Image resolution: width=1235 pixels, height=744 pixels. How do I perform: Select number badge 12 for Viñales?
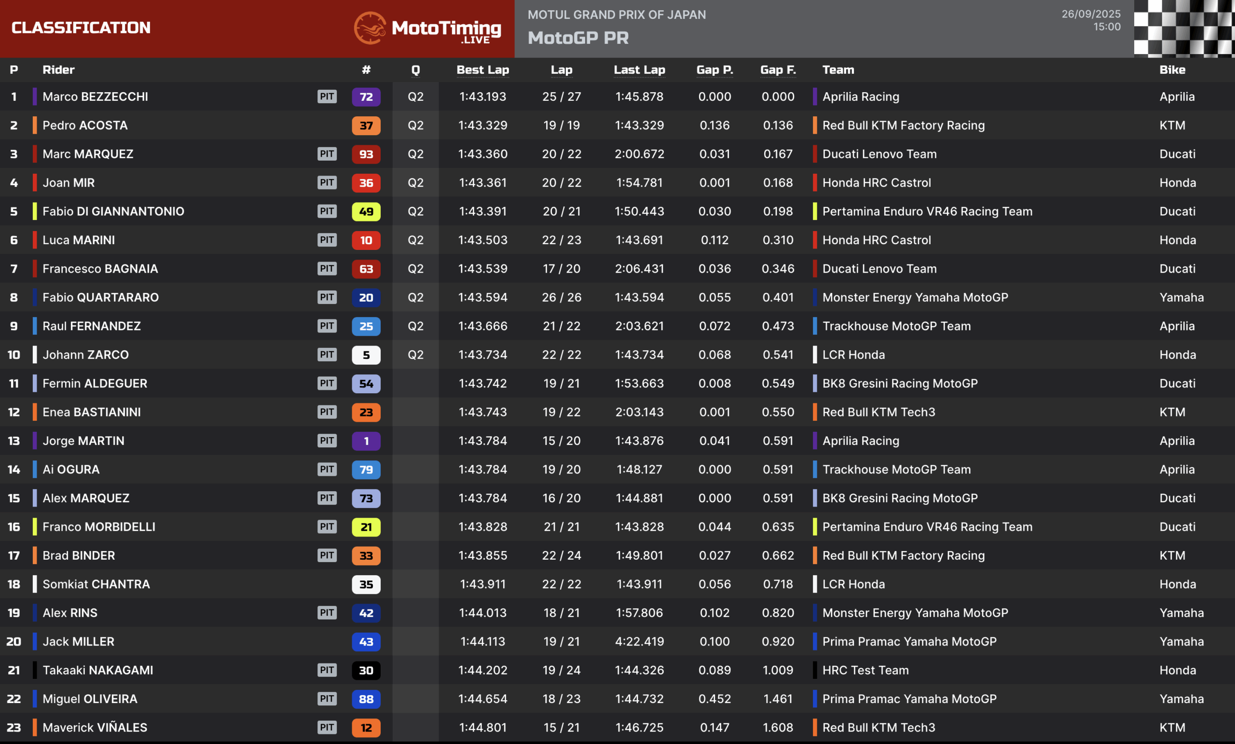[x=366, y=728]
